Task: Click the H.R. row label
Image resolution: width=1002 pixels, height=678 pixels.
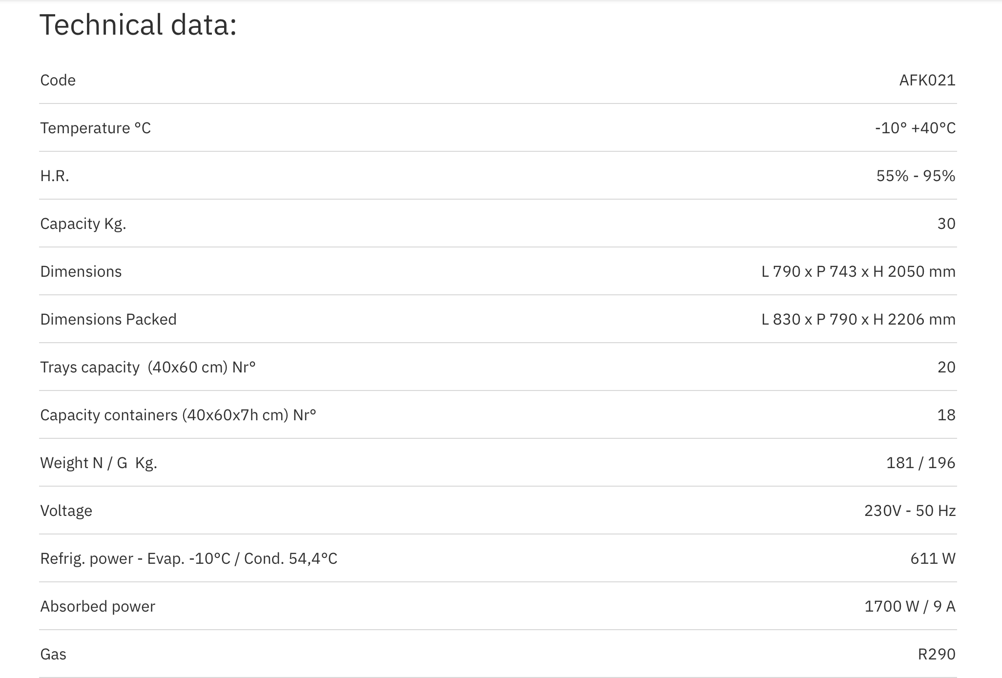Action: click(55, 176)
